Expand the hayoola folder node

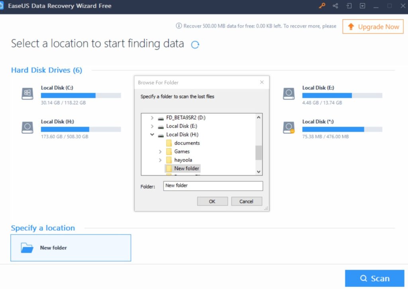160,160
